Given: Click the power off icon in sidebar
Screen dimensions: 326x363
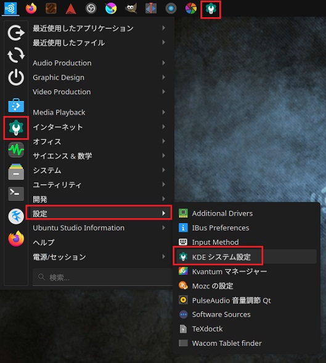Looking at the screenshot, I should tap(16, 77).
